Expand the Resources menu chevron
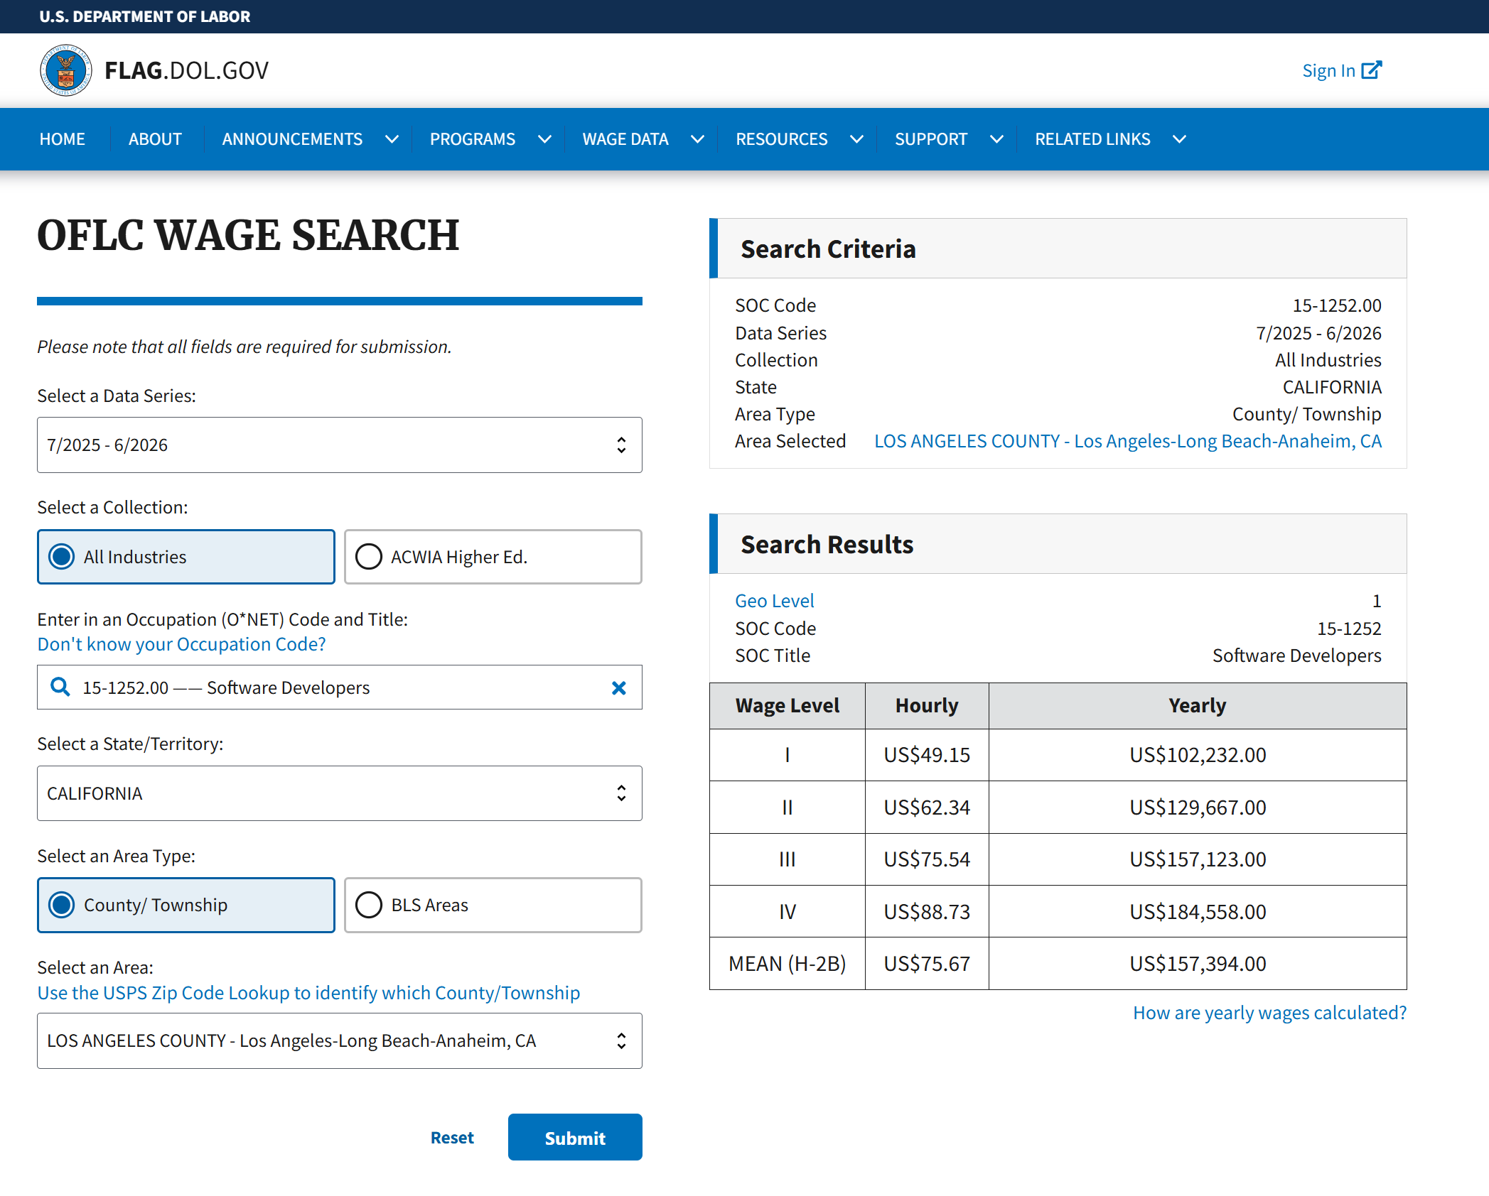This screenshot has height=1196, width=1489. (x=857, y=139)
